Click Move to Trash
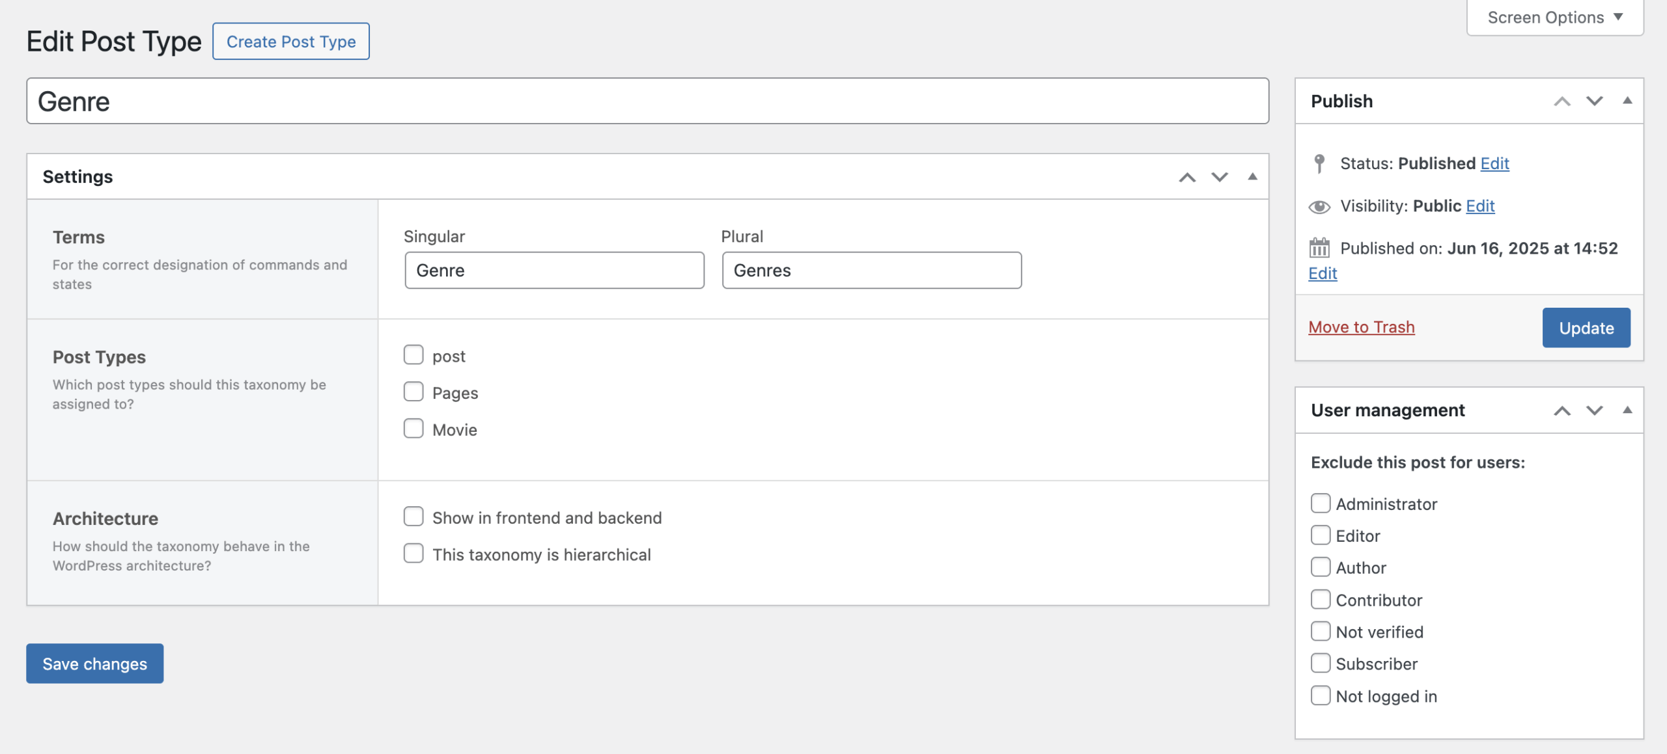 (x=1361, y=327)
